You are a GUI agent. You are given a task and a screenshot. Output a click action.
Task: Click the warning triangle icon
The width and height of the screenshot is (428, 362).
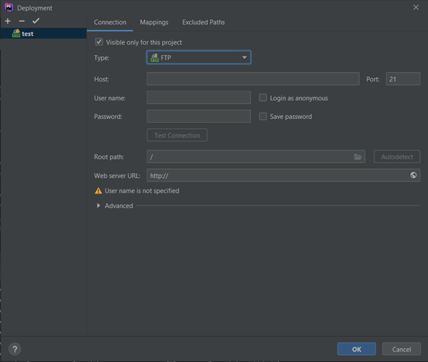point(98,191)
